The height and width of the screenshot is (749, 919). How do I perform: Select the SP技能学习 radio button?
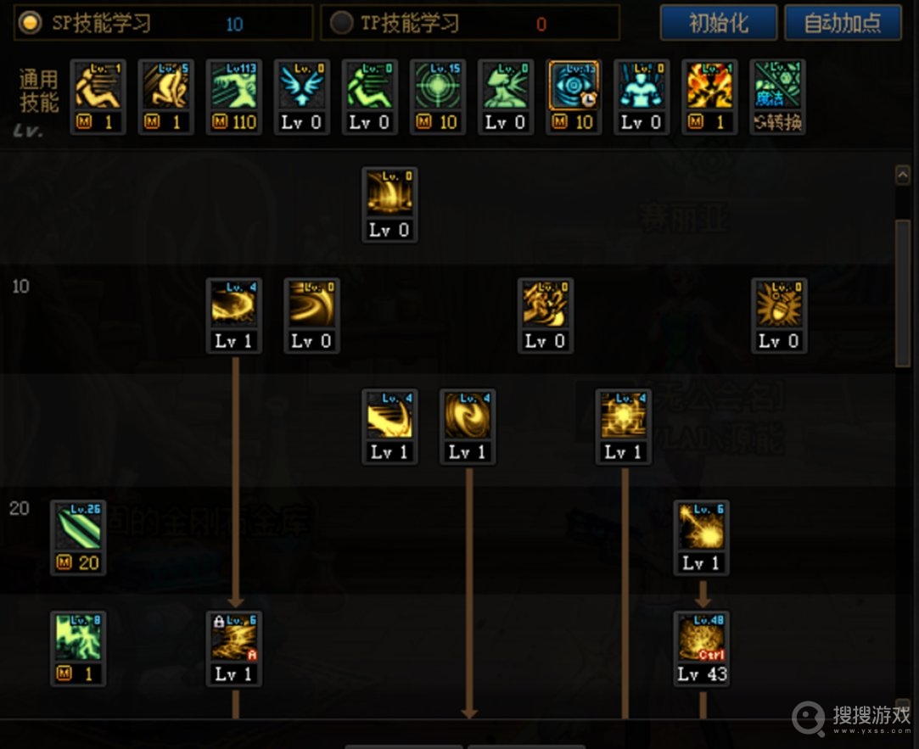tap(30, 23)
